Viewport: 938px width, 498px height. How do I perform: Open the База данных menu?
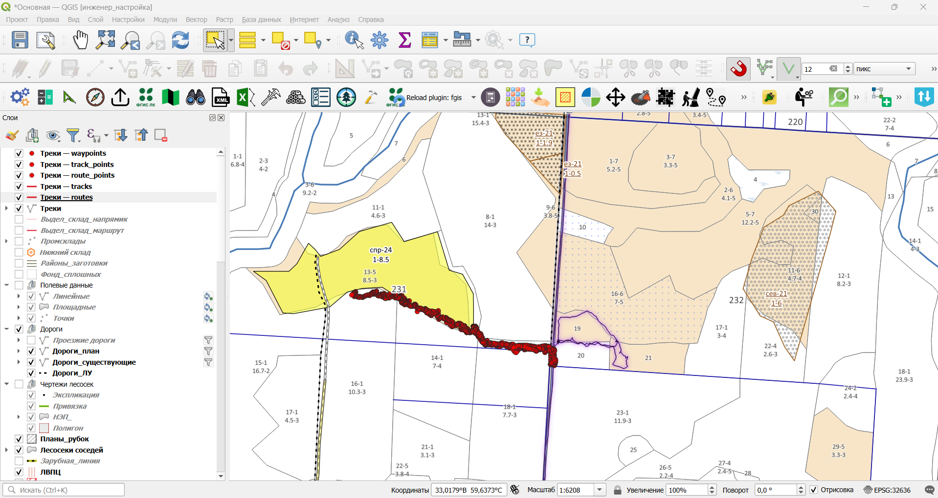[262, 20]
